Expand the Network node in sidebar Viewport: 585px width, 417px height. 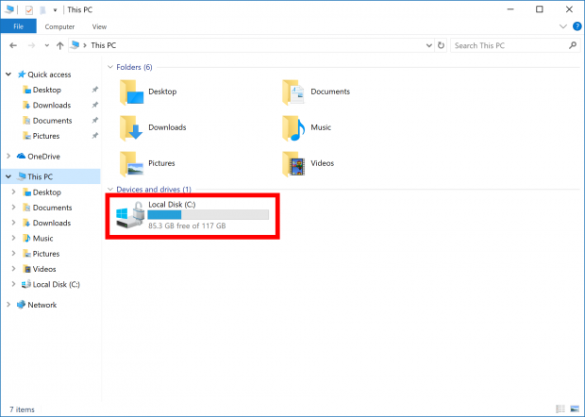pos(9,305)
